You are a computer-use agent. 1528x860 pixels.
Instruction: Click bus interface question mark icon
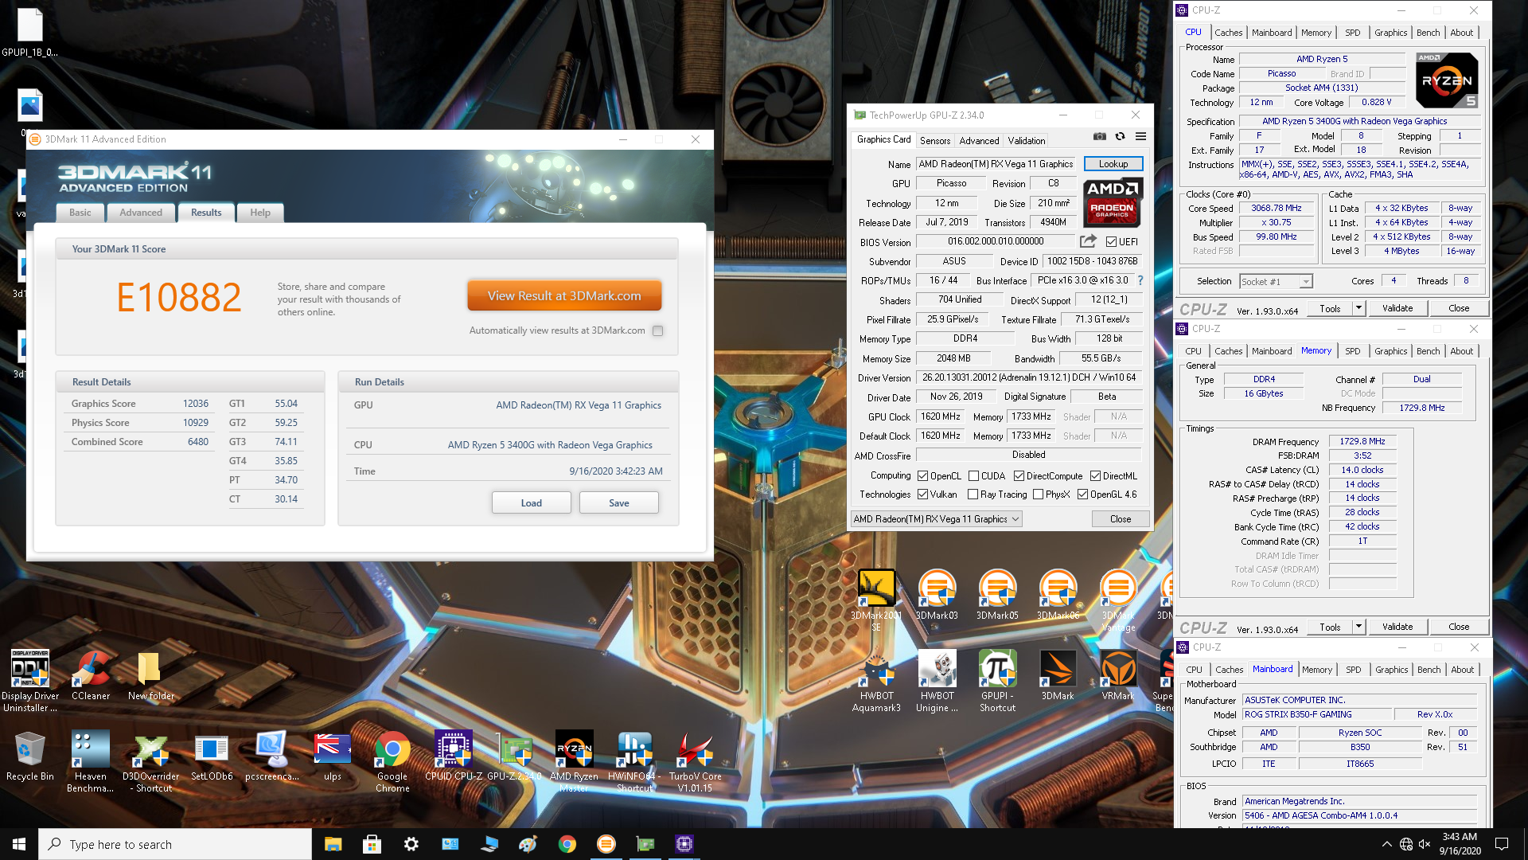(1140, 280)
